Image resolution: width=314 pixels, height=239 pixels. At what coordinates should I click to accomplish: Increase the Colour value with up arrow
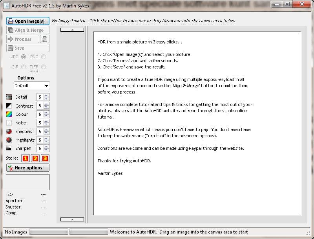click(x=46, y=113)
